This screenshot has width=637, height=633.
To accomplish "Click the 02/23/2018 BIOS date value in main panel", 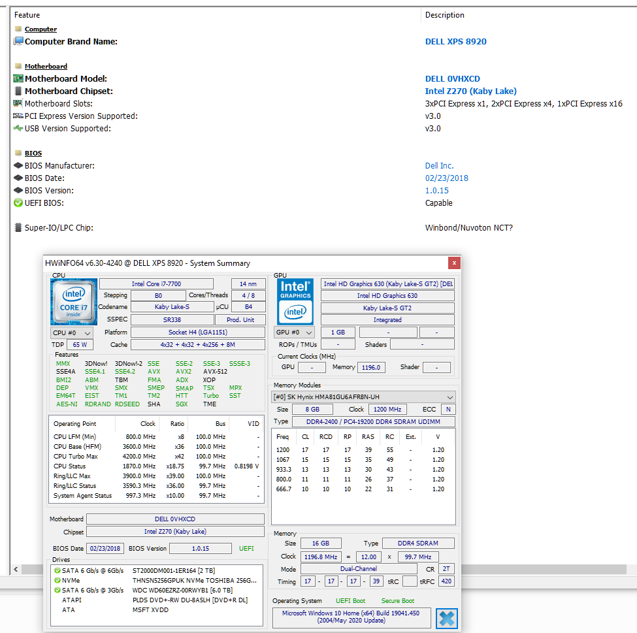I will 447,178.
